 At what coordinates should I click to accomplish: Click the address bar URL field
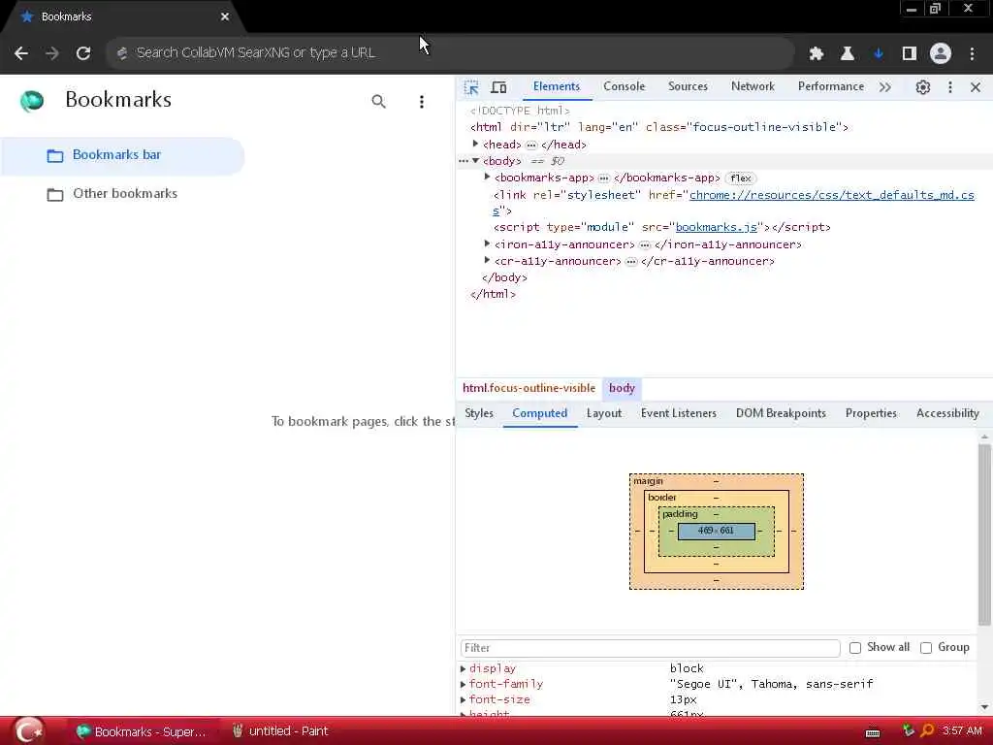pos(450,53)
